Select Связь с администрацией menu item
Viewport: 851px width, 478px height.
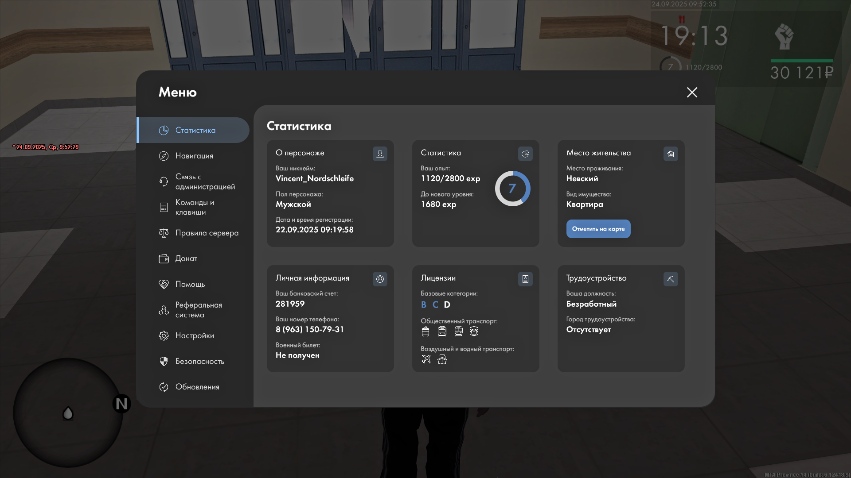[x=204, y=181]
